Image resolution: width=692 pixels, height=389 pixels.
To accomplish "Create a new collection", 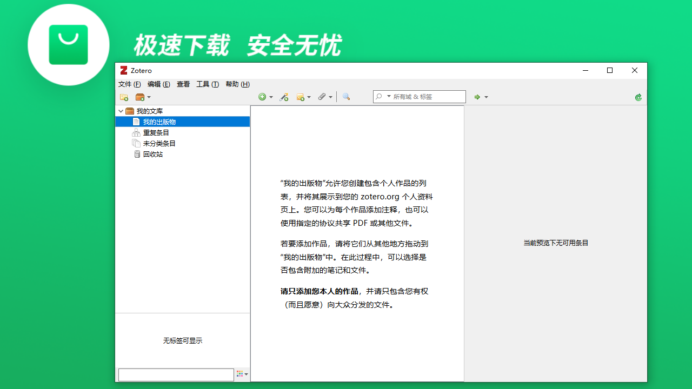I will (124, 97).
